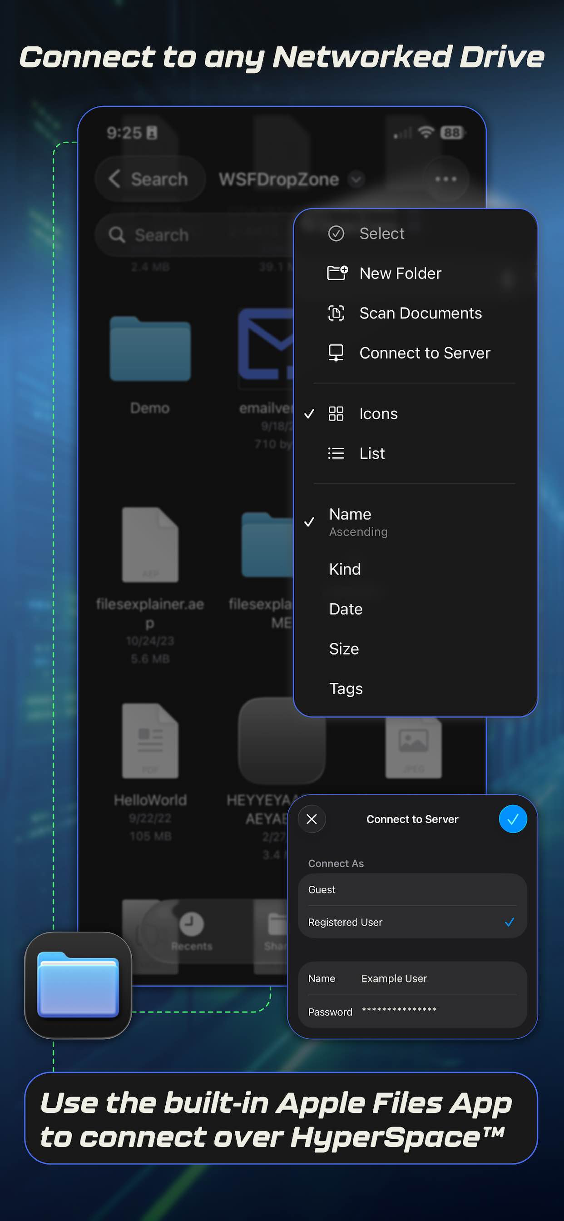Tap the Scan Documents icon
Viewport: 564px width, 1221px height.
pos(336,313)
